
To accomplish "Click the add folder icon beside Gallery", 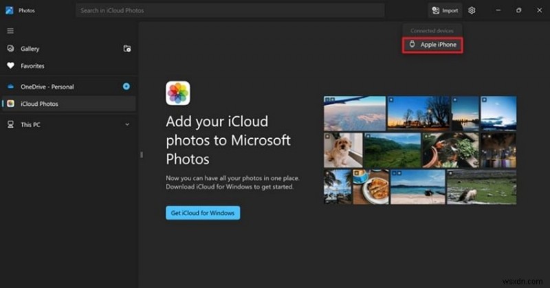I will (127, 48).
